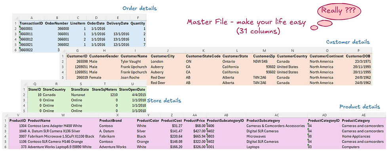Screen dimensions: 388x151
Task: Select column Q header above StoreID
Action: point(34,84)
